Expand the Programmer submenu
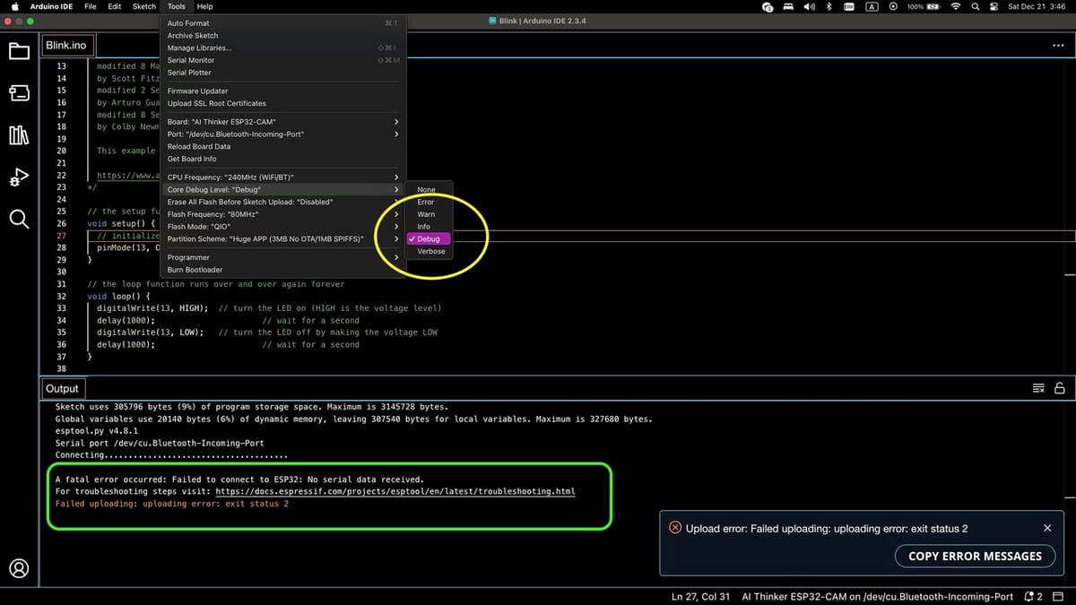The image size is (1076, 605). click(282, 257)
